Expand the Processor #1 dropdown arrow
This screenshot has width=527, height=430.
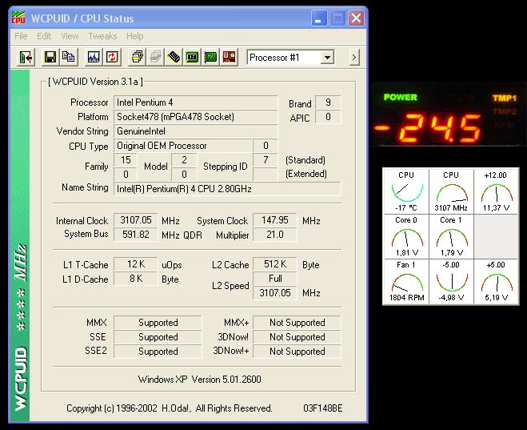327,57
